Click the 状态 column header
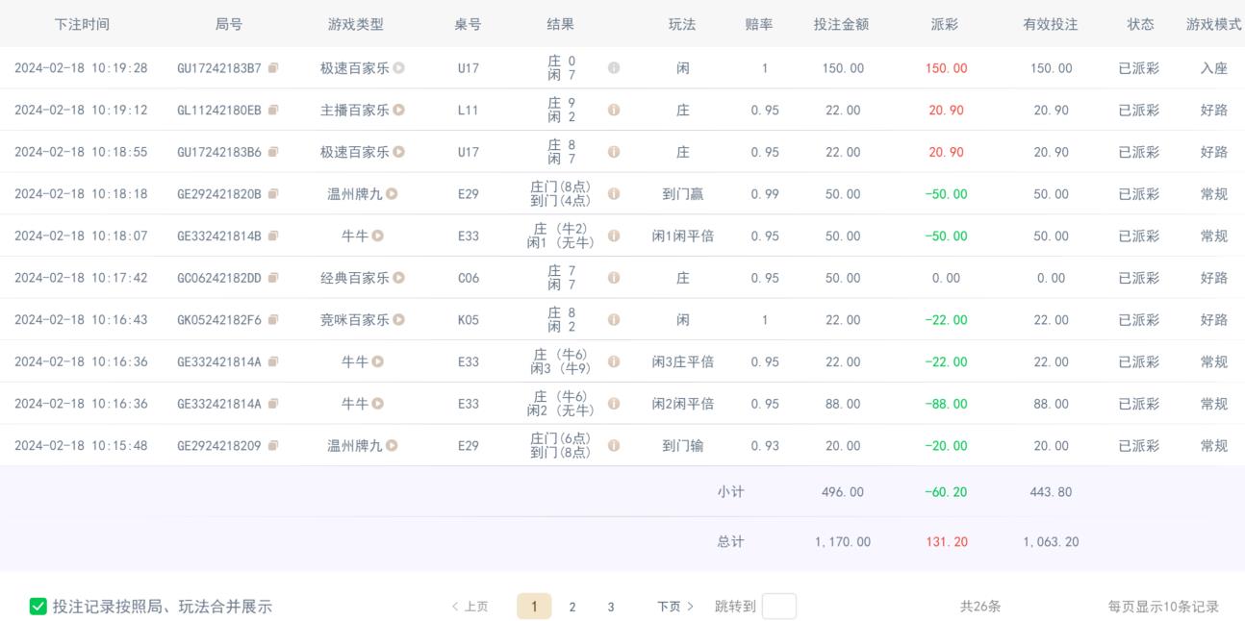Viewport: 1245px width, 621px height. click(1141, 25)
